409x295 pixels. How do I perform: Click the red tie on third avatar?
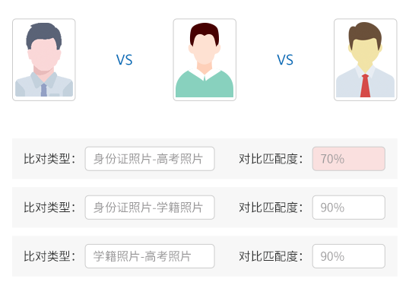[x=365, y=86]
